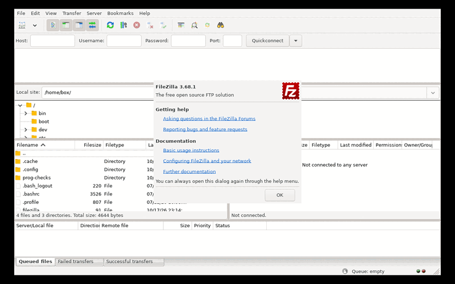Select the boot folder in tree
This screenshot has width=455, height=284.
click(44, 122)
